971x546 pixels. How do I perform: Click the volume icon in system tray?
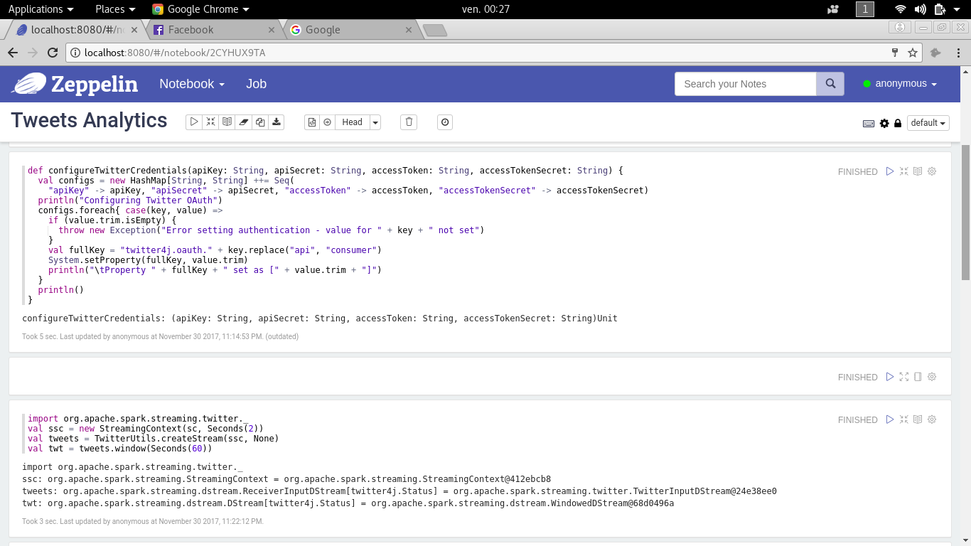[x=921, y=9]
